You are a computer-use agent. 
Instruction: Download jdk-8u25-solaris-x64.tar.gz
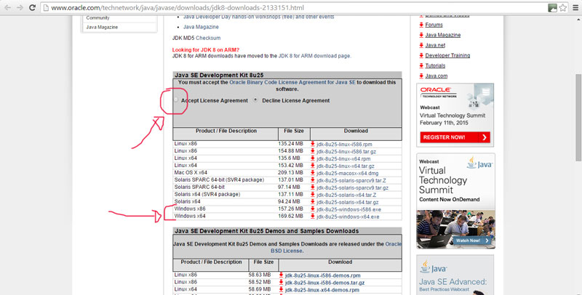coord(348,202)
